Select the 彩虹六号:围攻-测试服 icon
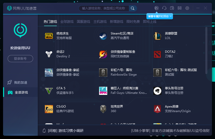 point(157,73)
